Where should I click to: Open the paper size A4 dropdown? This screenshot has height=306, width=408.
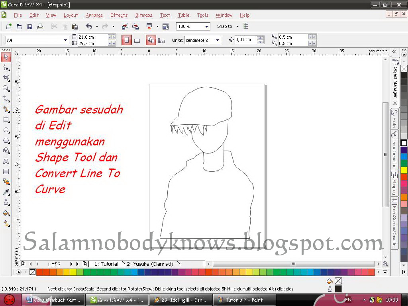pyautogui.click(x=65, y=40)
